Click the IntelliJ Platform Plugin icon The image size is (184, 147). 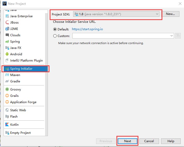point(7,60)
